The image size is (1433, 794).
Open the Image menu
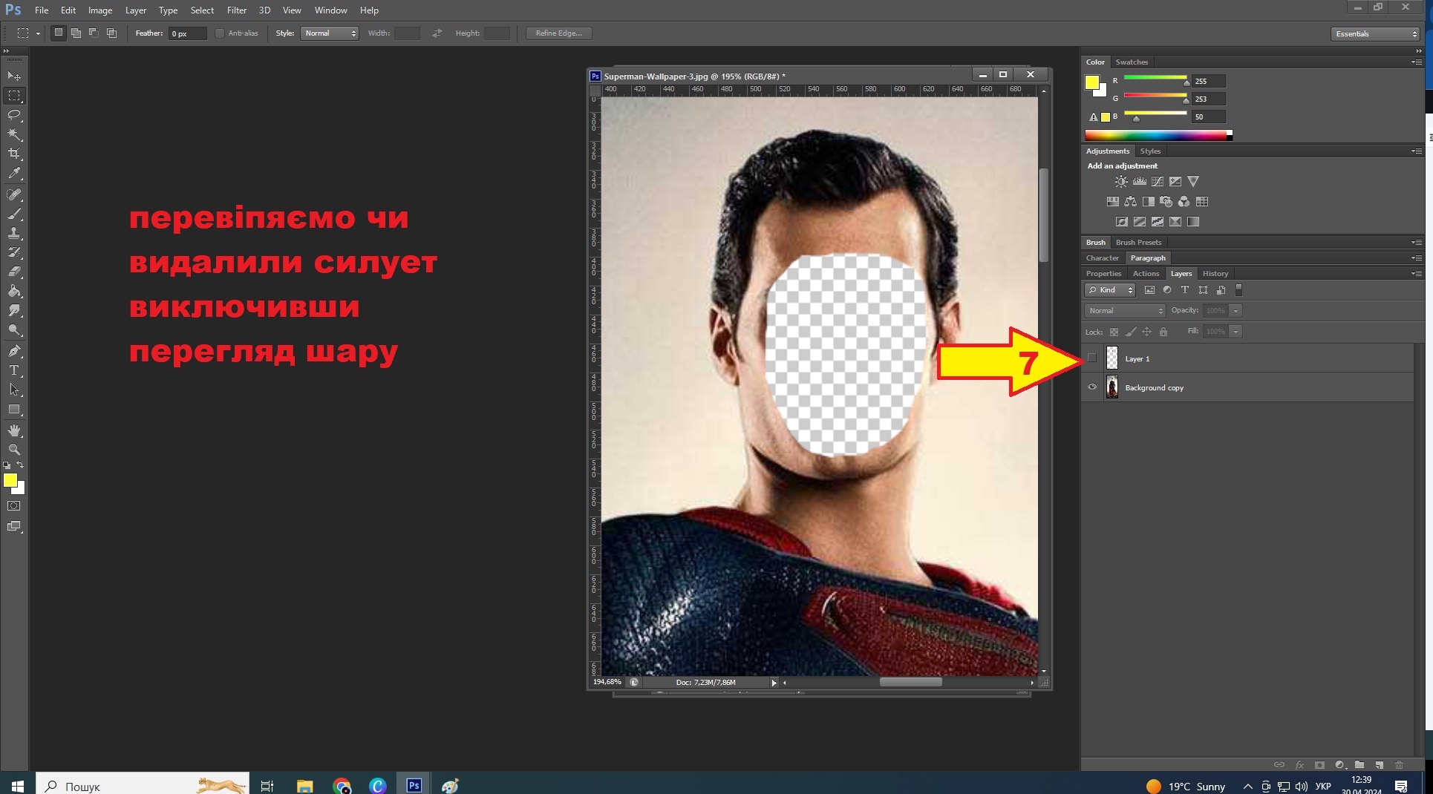[x=100, y=10]
